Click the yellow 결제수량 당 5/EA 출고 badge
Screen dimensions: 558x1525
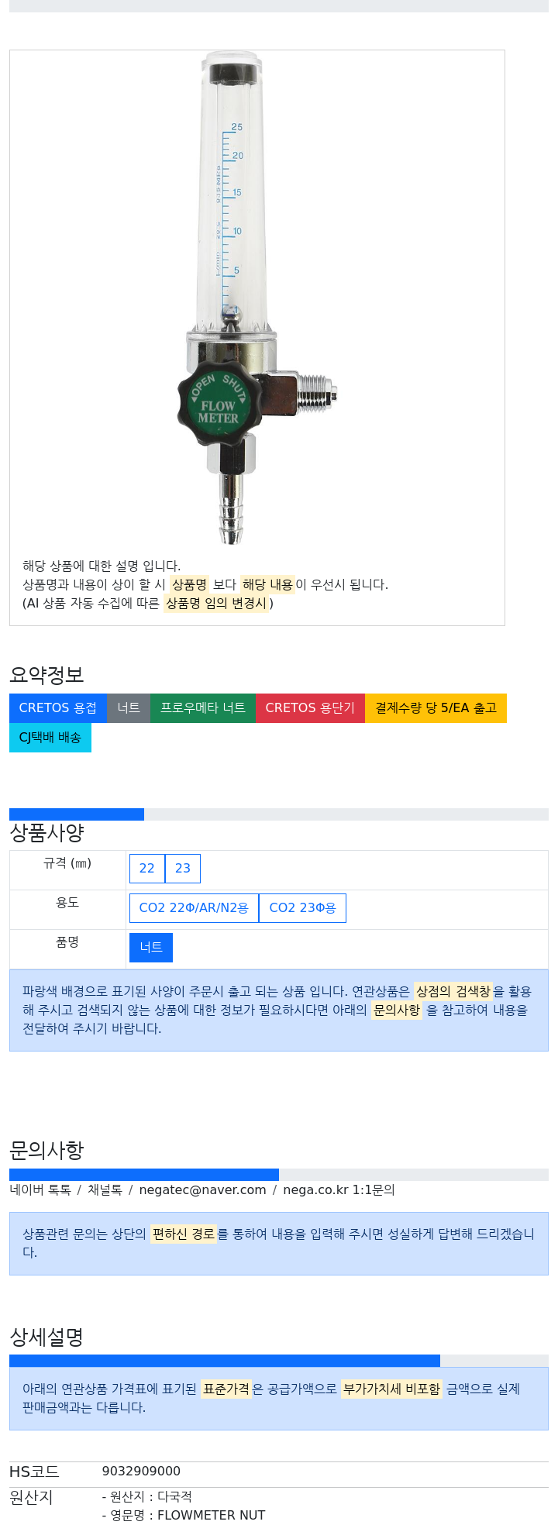tap(436, 708)
